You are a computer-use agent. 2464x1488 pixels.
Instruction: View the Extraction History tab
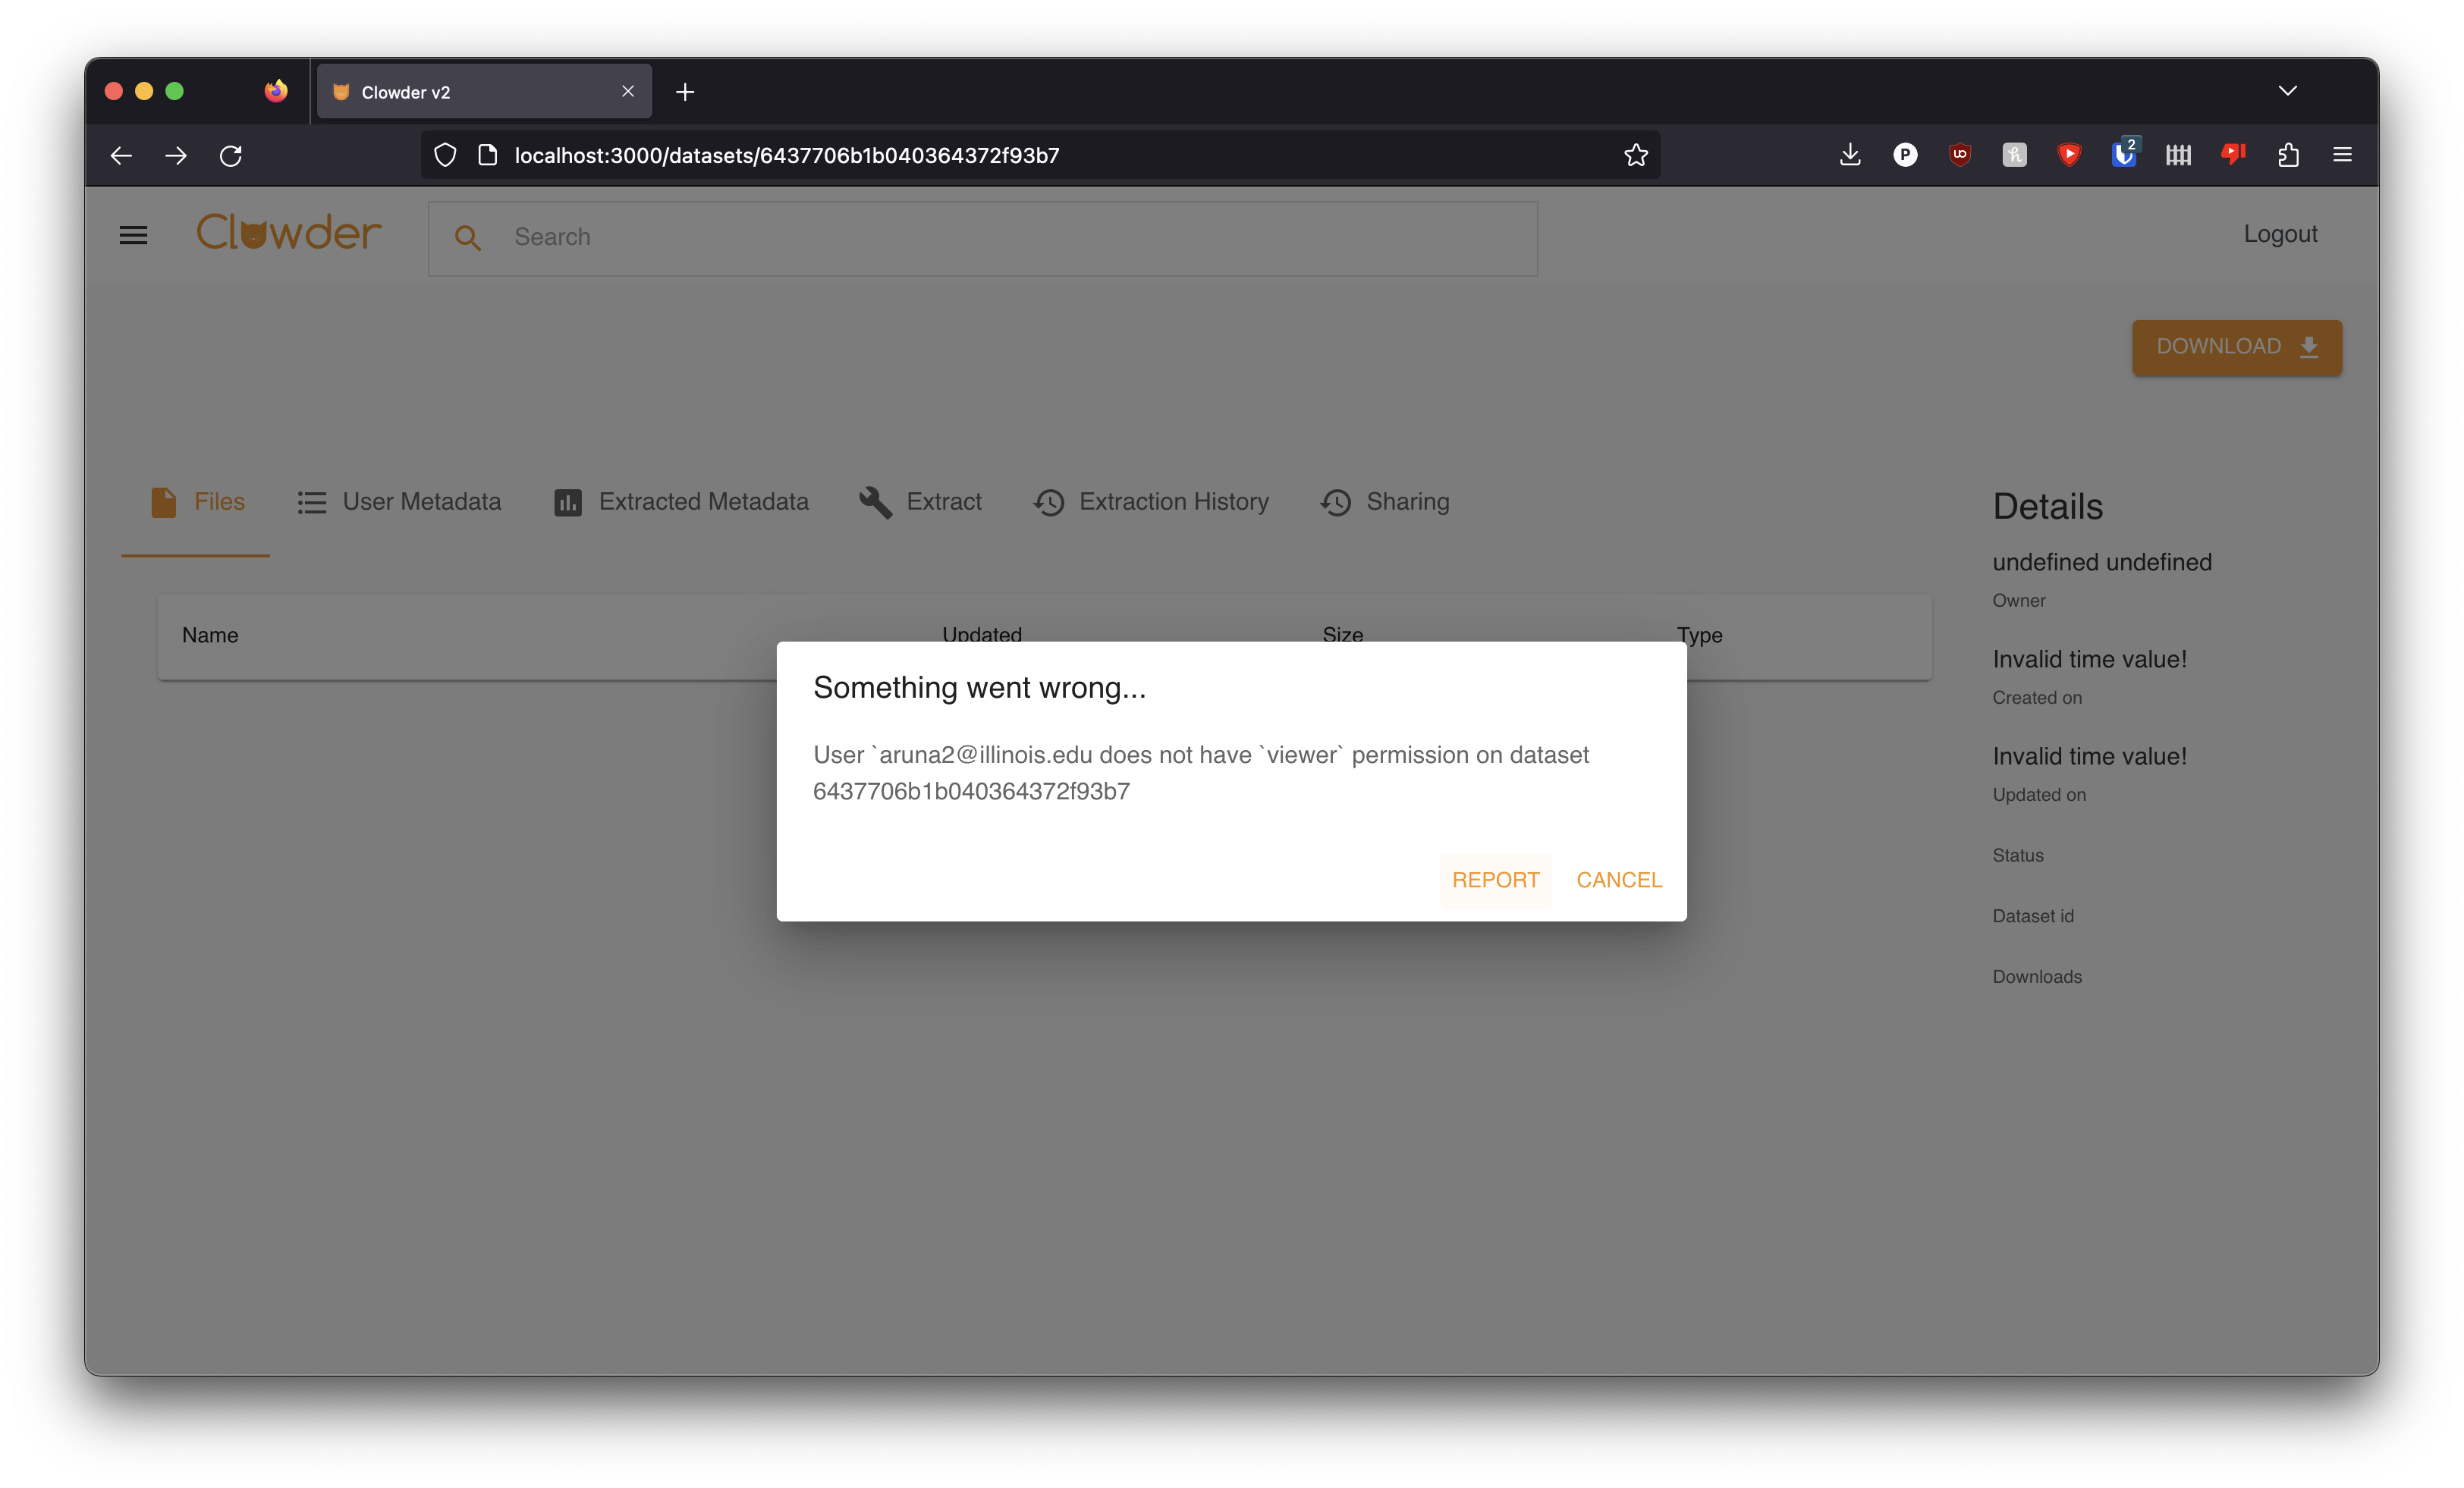(x=1151, y=502)
